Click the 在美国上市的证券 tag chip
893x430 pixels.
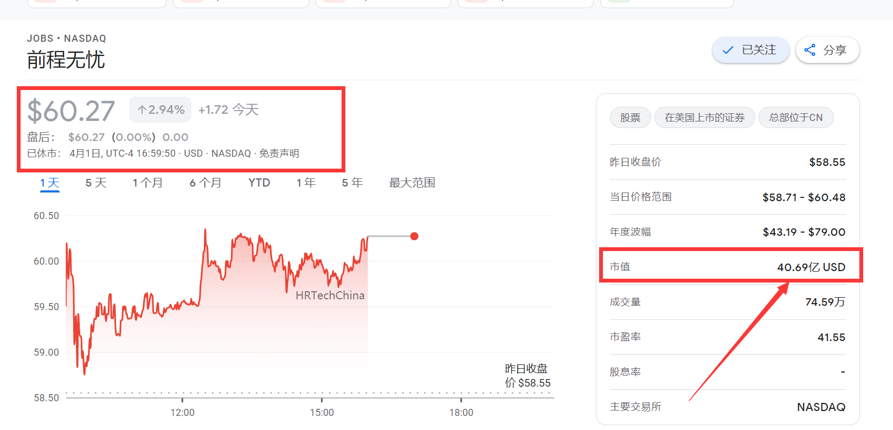(x=704, y=118)
